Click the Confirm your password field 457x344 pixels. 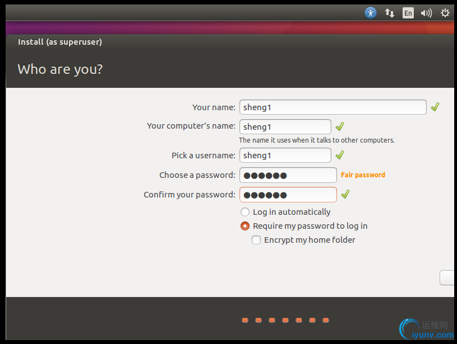[288, 195]
